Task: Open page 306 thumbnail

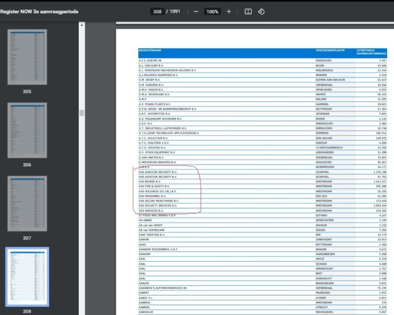Action: pos(27,130)
